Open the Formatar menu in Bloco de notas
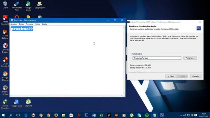The image size is (210, 118). click(x=30, y=24)
